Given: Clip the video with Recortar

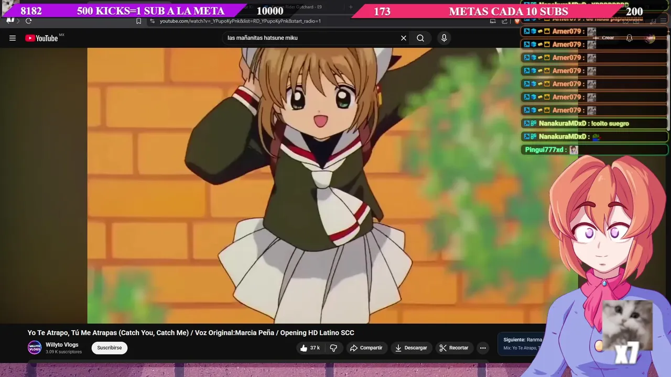Looking at the screenshot, I should tap(454, 348).
